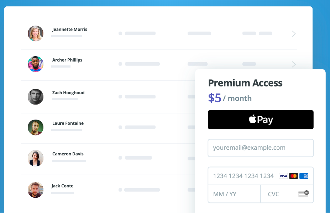
Task: Click the Visa card icon
Action: point(283,176)
